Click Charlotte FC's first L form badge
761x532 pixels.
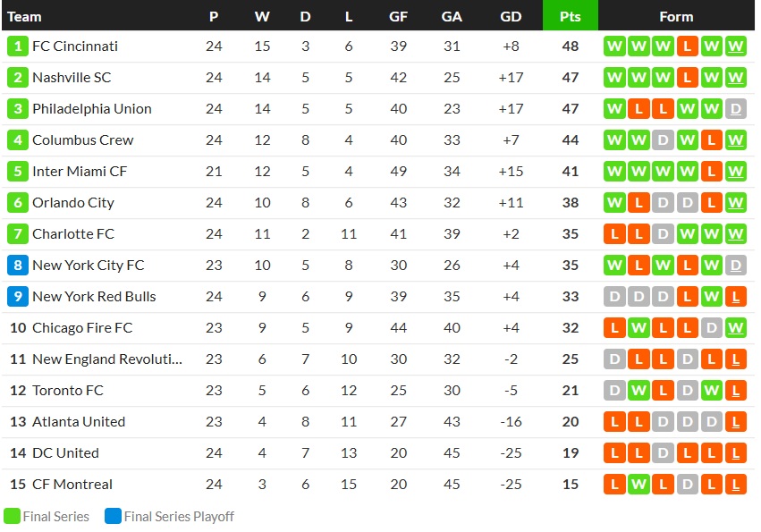point(614,234)
